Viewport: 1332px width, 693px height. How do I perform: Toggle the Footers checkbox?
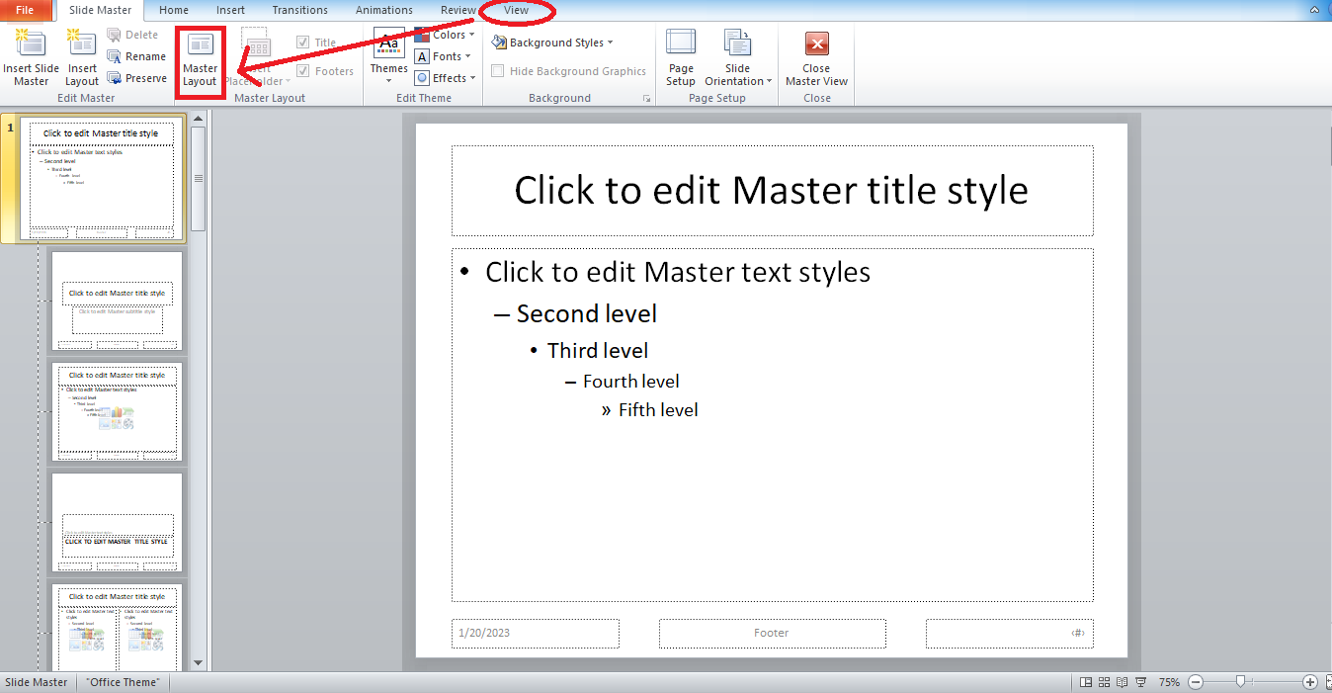[x=302, y=70]
